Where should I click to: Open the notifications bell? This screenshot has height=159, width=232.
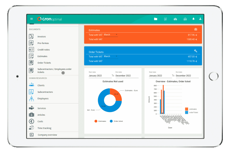coord(193,19)
